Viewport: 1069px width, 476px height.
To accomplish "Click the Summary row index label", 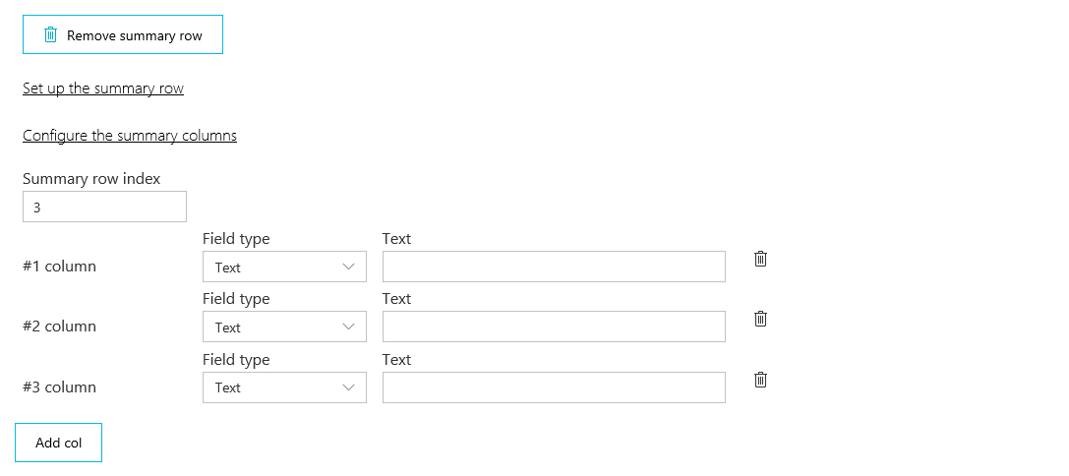I will (x=91, y=179).
